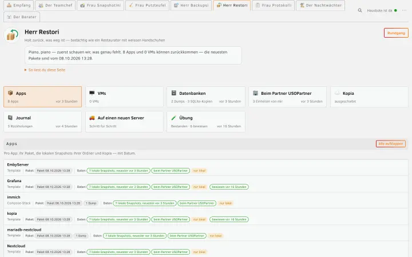Open the Empfang tab
This screenshot has height=257, width=412.
coord(19,5)
